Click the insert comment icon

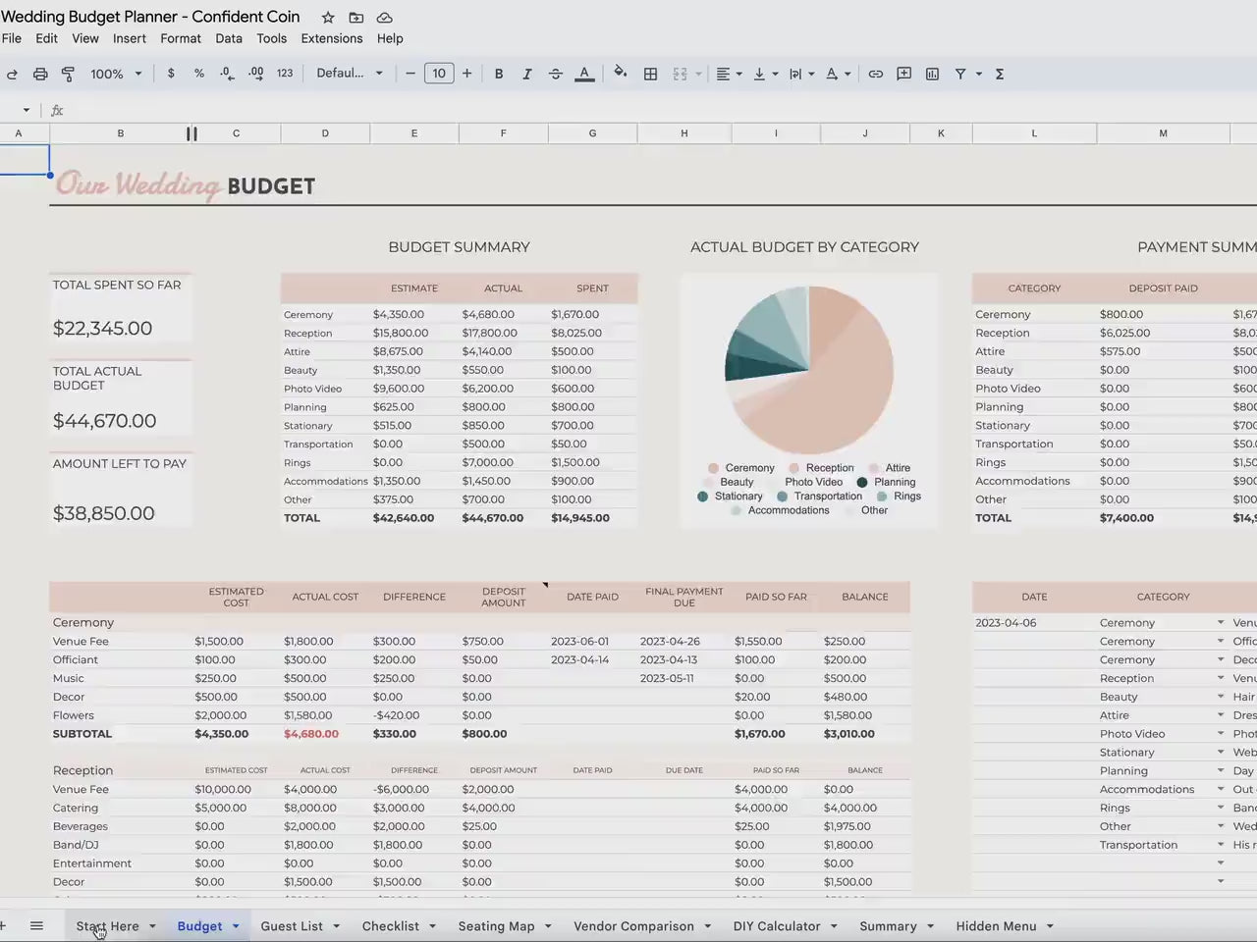coord(903,74)
